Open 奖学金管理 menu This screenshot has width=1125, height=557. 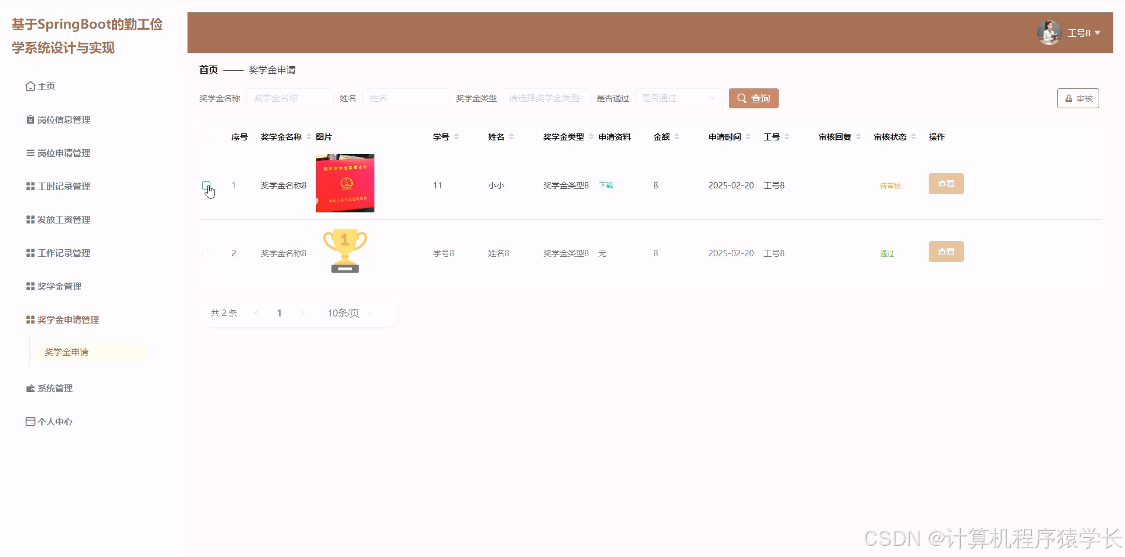pyautogui.click(x=59, y=287)
